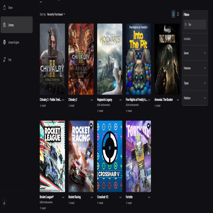Switch to list view layout
The height and width of the screenshot is (213, 213).
pos(178,14)
